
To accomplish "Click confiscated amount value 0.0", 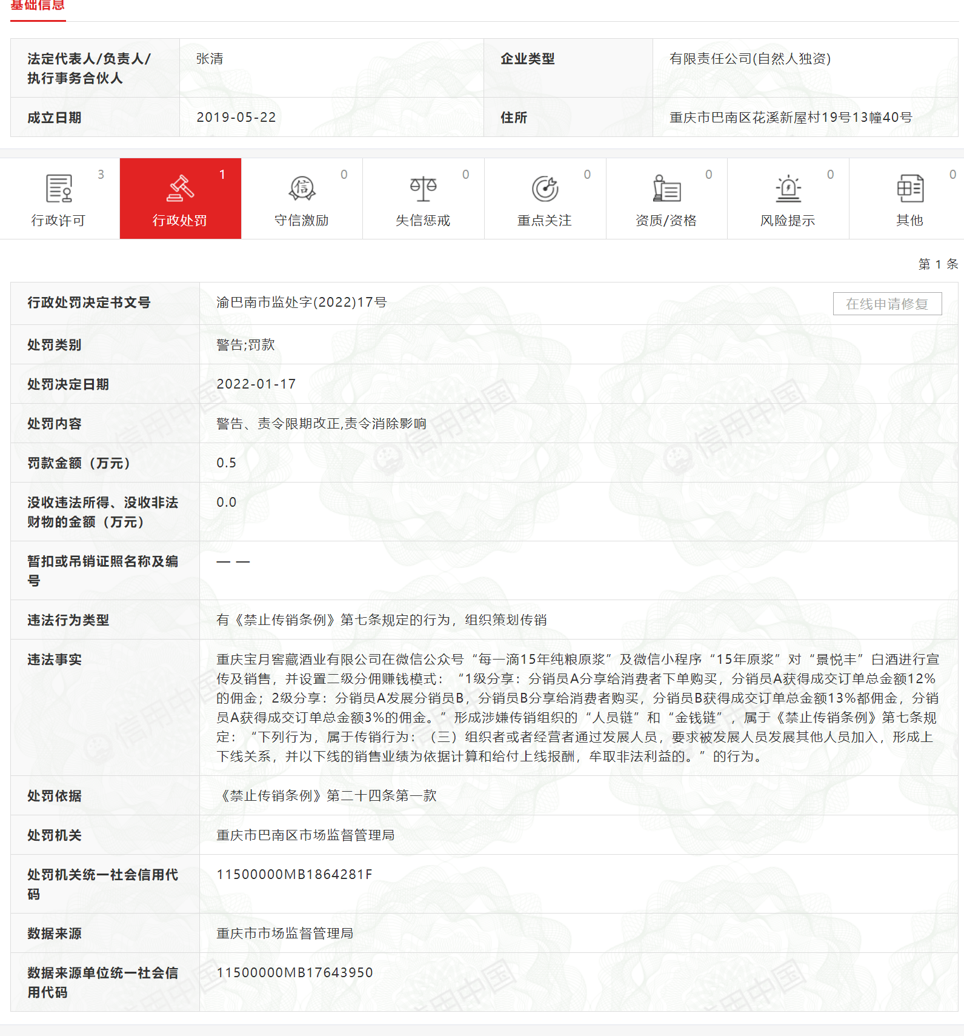I will [227, 503].
